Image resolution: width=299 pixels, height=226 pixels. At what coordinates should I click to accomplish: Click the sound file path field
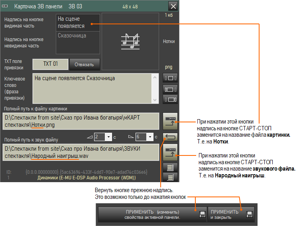(x=81, y=152)
